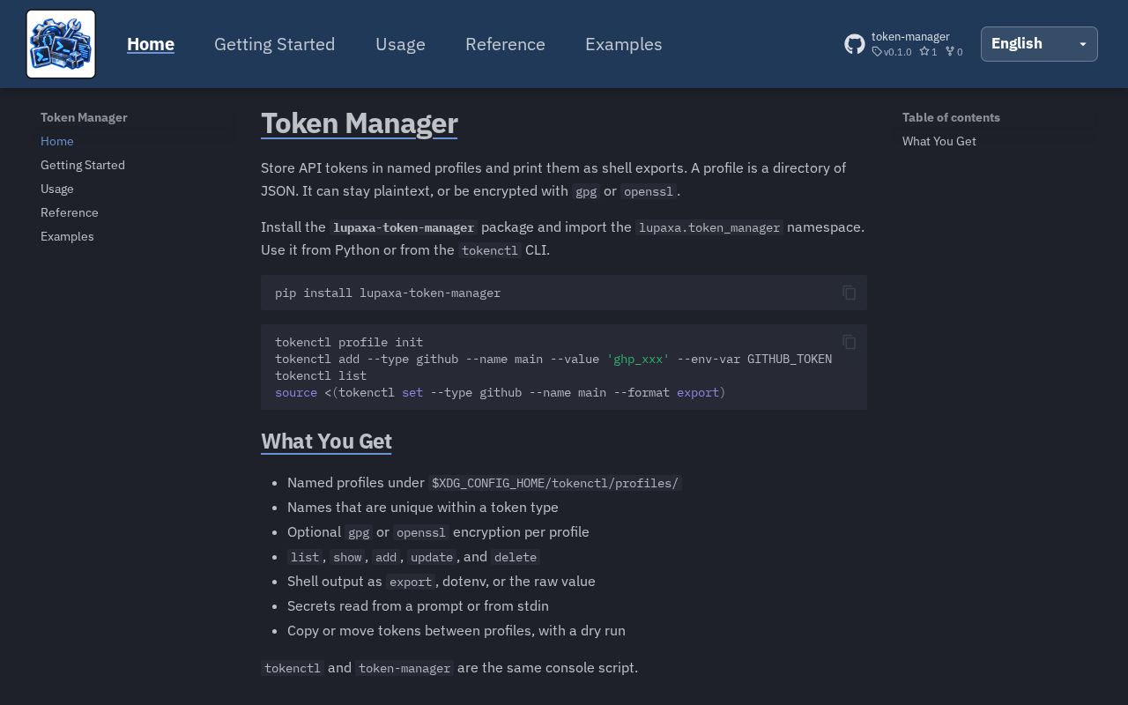This screenshot has height=705, width=1128.
Task: Open the Examples top tab
Action: point(623,44)
